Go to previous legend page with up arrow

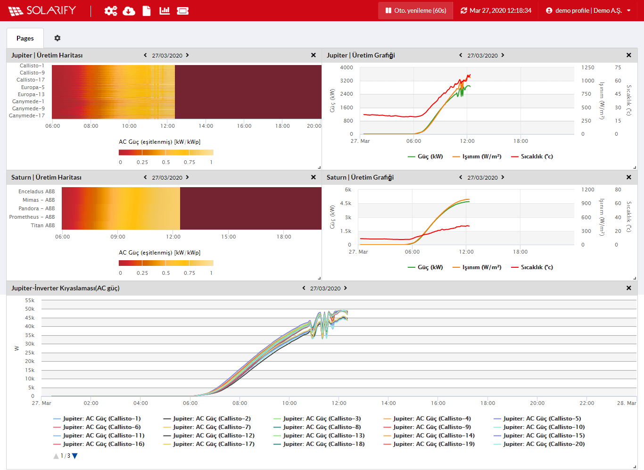point(56,456)
